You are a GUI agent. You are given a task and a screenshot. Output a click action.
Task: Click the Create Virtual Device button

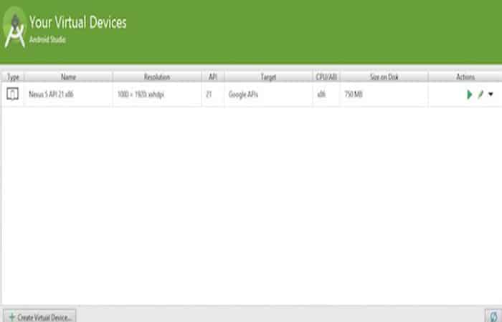tap(40, 316)
